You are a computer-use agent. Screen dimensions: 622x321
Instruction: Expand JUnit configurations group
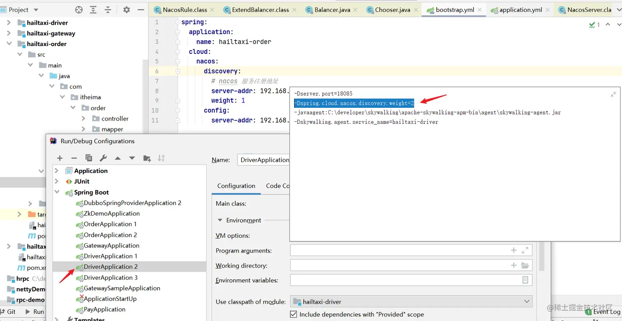tap(57, 181)
